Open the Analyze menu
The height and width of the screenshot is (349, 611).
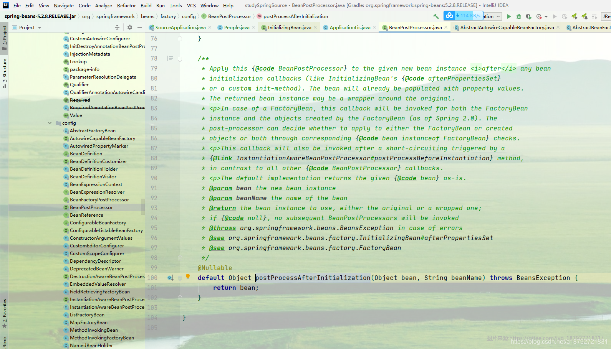(x=104, y=5)
